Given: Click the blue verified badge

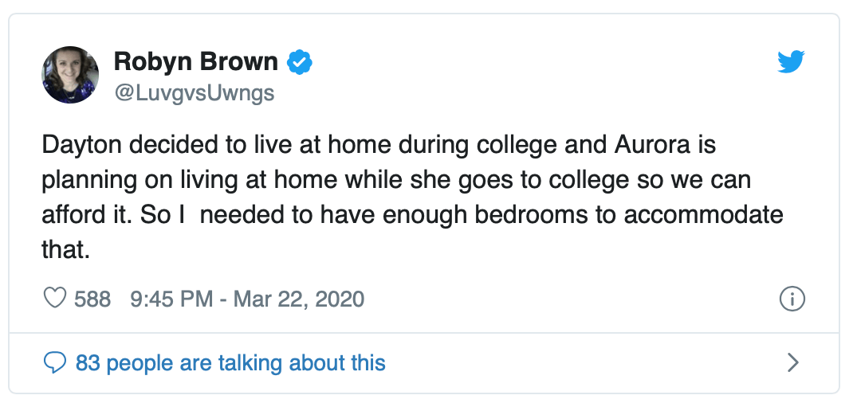Looking at the screenshot, I should [299, 61].
